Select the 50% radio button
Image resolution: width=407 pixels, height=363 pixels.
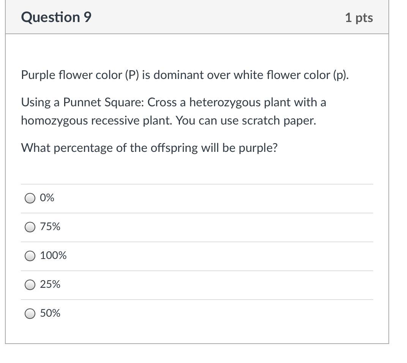(x=30, y=314)
